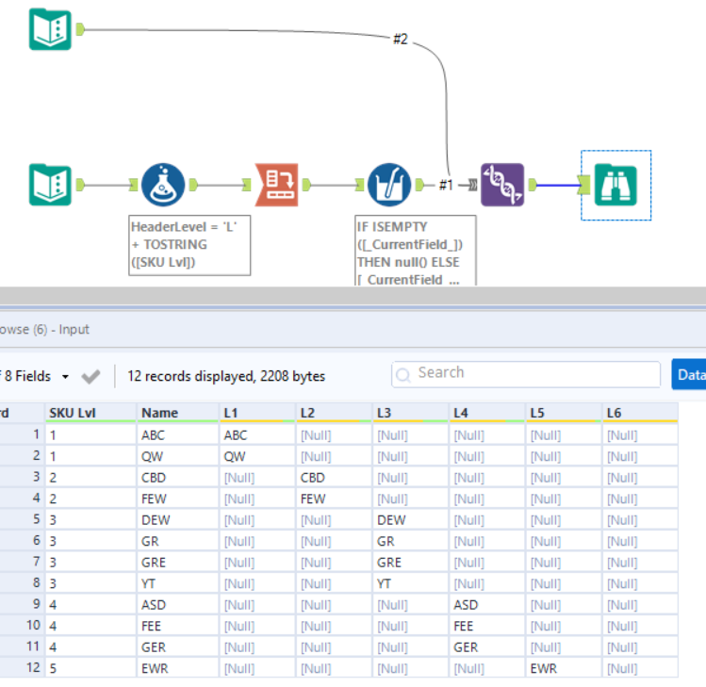This screenshot has height=687, width=706.
Task: Select the top Input Data tool
Action: pos(50,29)
